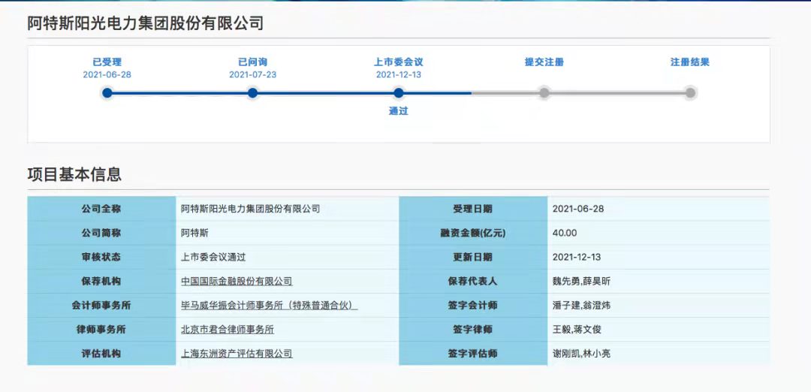Click the 已受理 stage label
The height and width of the screenshot is (392, 811).
(107, 62)
